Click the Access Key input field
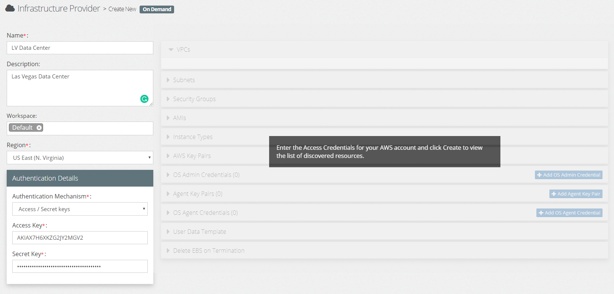614x294 pixels. (x=80, y=238)
